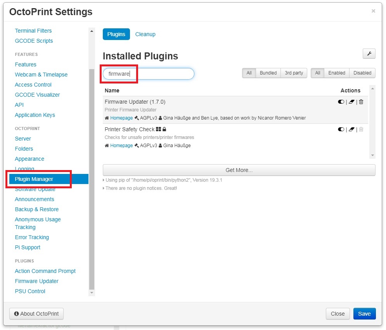Close settings dialog with X icon
The width and height of the screenshot is (386, 330).
click(x=373, y=11)
